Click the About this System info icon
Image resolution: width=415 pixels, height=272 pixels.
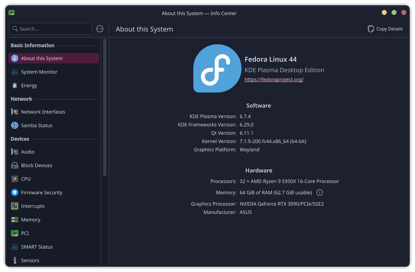tap(15, 58)
